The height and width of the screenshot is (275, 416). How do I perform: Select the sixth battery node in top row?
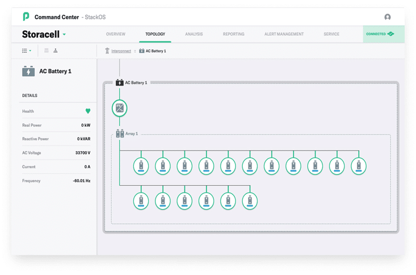[x=250, y=166]
